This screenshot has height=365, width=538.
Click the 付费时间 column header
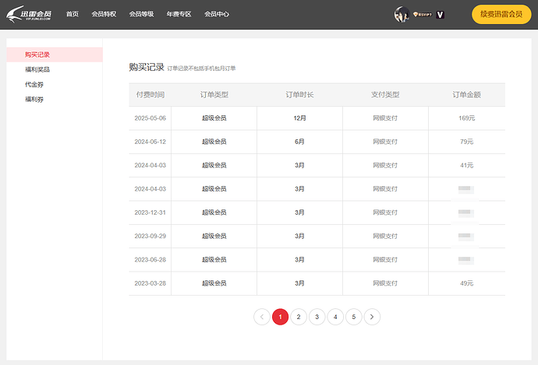(150, 95)
